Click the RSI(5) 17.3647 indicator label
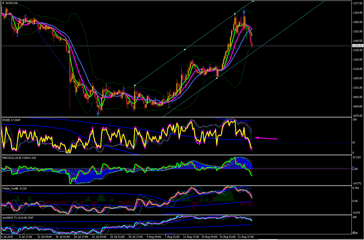 point(12,120)
